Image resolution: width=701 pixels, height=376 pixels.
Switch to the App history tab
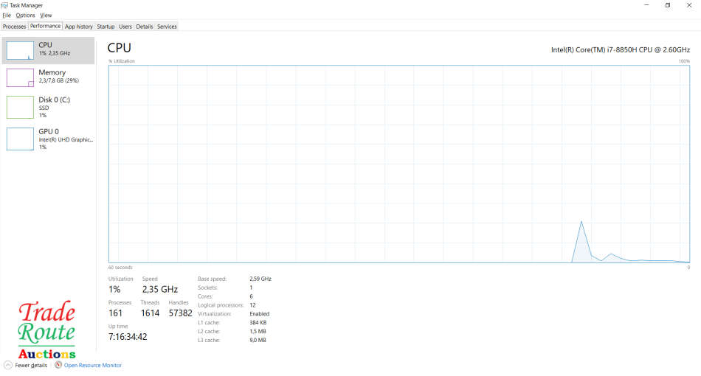click(79, 27)
